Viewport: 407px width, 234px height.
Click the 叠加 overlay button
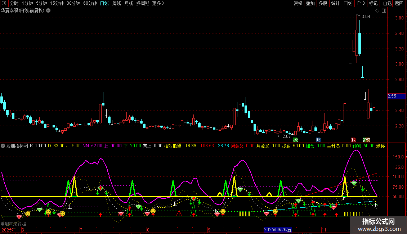(310, 3)
